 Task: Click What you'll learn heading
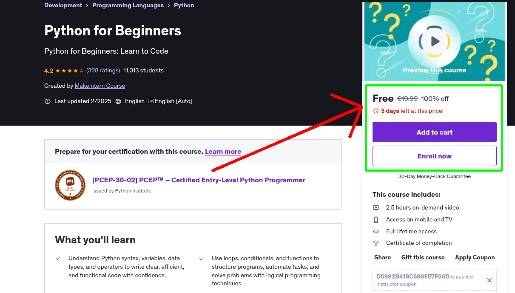95,240
